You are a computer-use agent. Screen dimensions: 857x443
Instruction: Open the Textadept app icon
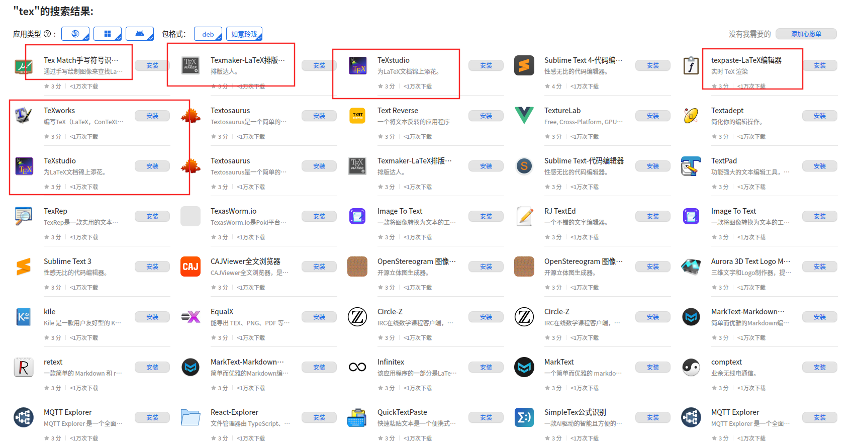click(691, 116)
